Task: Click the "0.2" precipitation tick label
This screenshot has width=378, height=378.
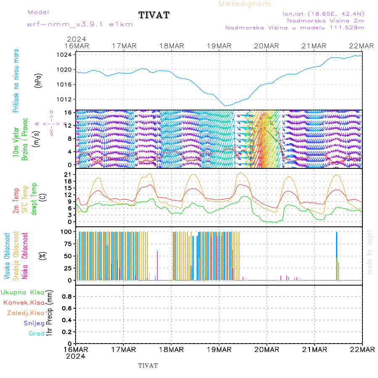Action: pos(67,332)
